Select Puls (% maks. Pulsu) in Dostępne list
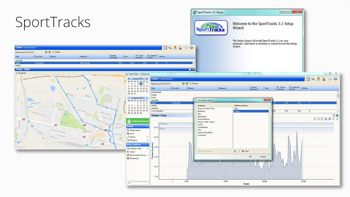This screenshot has width=350, height=197. 206,122
